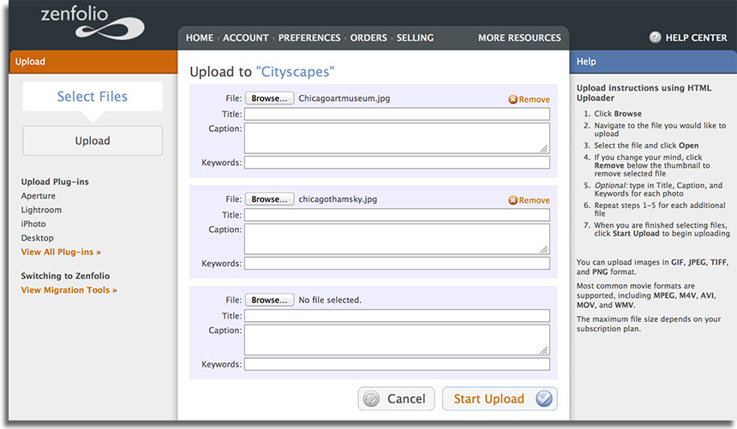Viewport: 737px width, 429px height.
Task: Click the first caption box resize handle
Action: pos(544,148)
